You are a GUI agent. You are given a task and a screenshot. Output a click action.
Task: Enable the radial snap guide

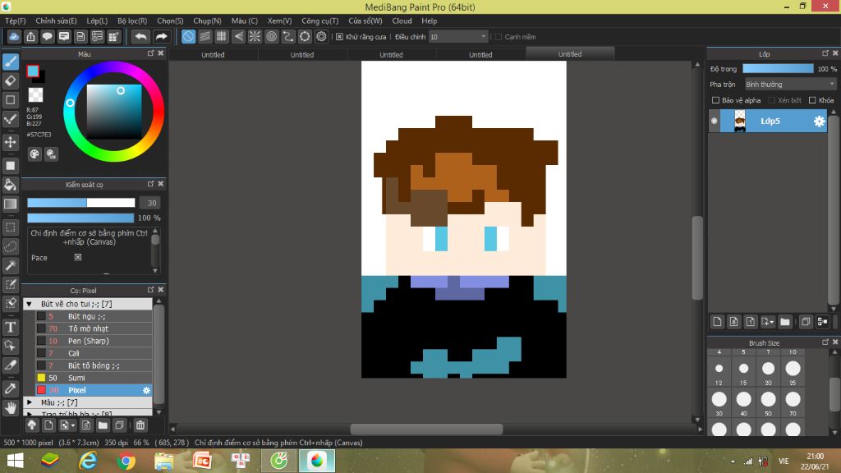coord(255,36)
